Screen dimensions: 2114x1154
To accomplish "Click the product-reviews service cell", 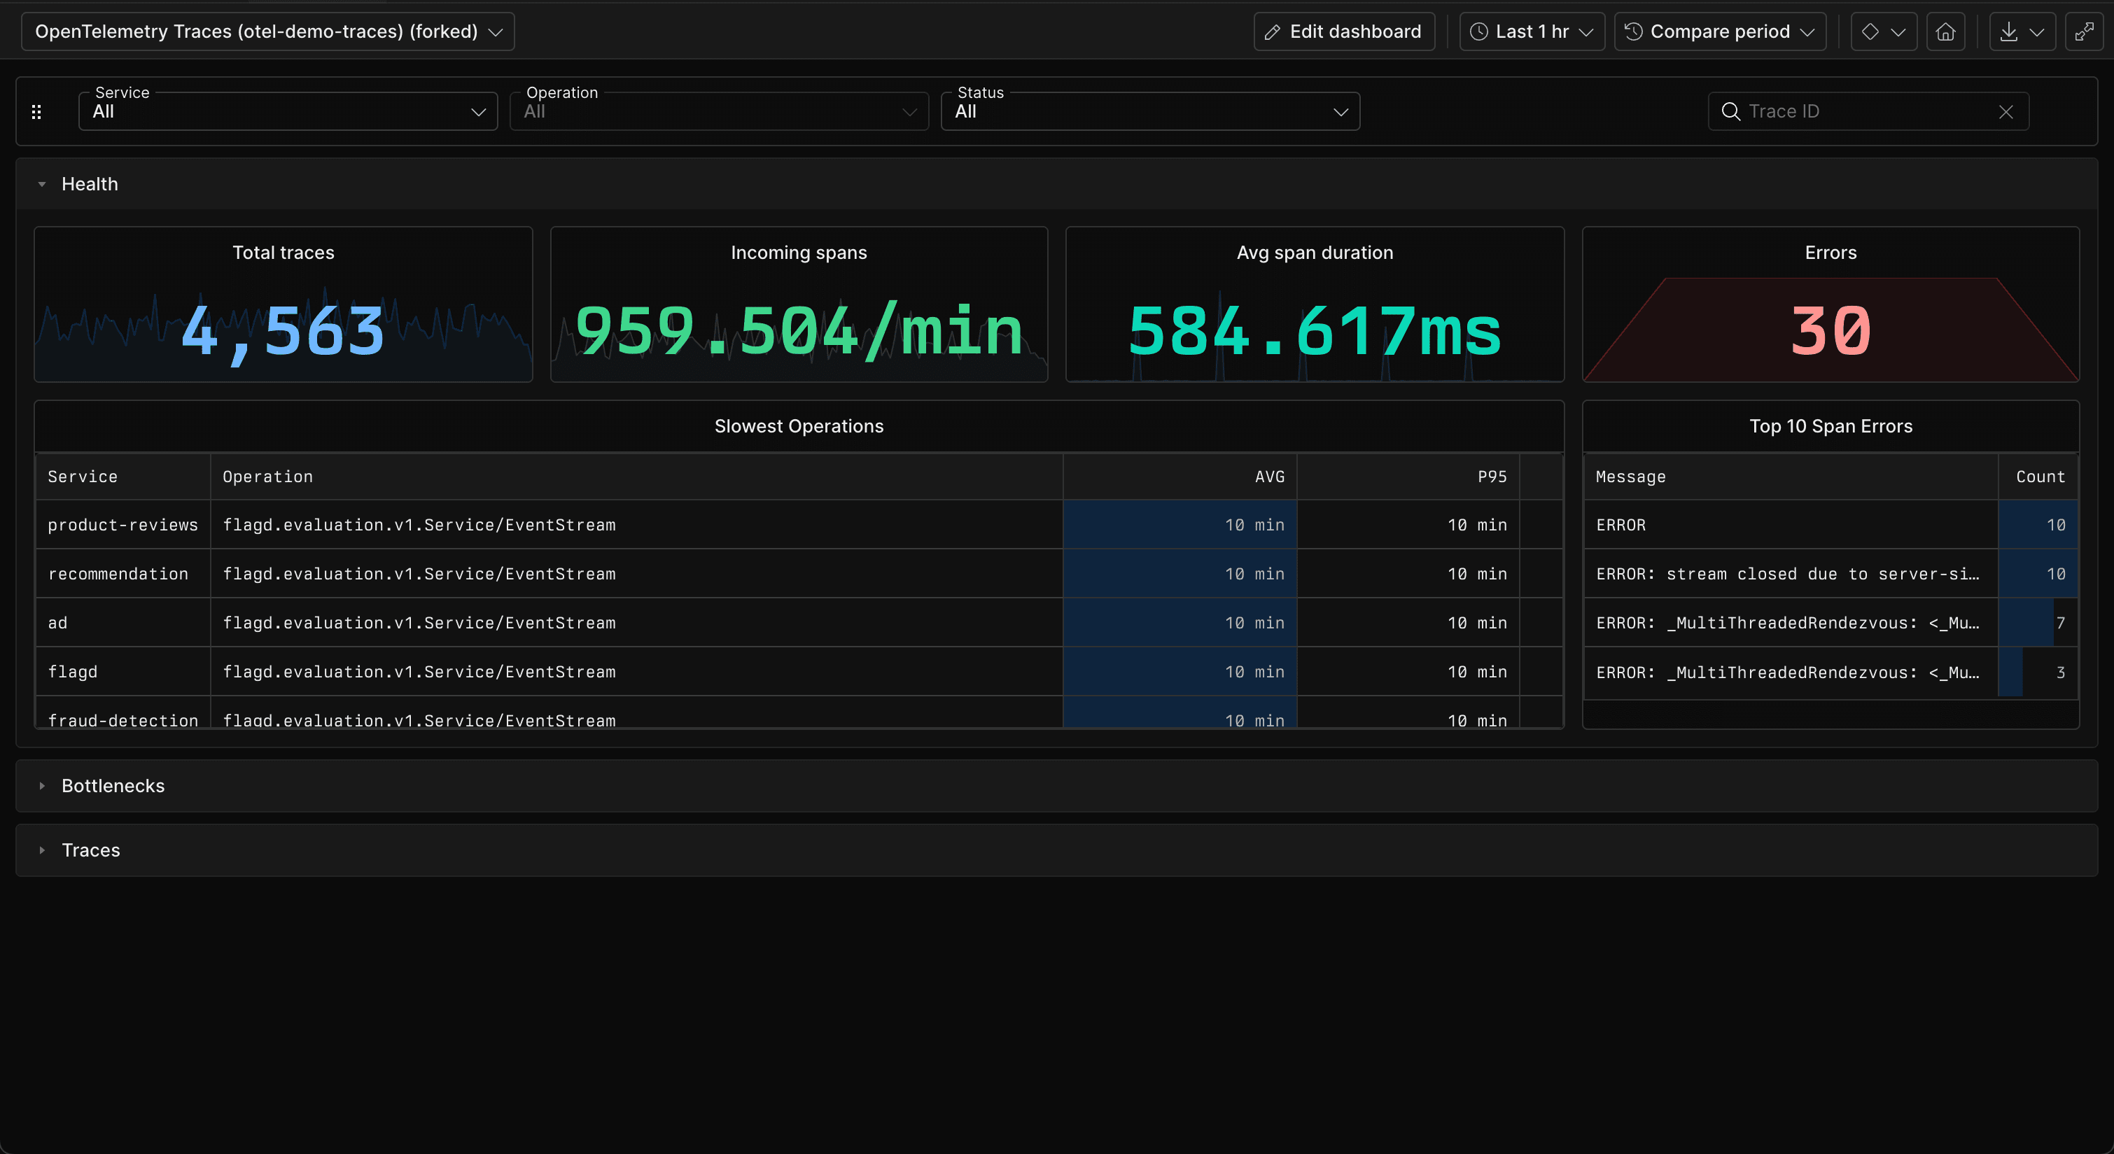I will [122, 525].
